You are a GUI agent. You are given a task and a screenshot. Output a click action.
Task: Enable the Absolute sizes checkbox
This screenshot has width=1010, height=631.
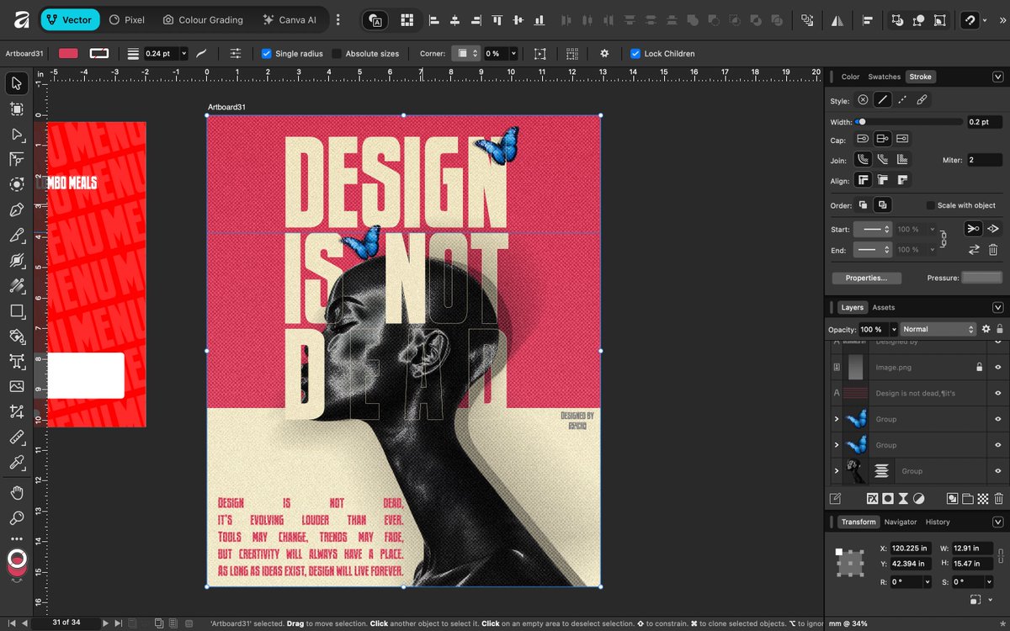pyautogui.click(x=337, y=53)
